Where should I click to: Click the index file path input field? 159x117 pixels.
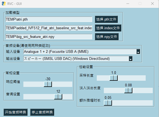49,28
